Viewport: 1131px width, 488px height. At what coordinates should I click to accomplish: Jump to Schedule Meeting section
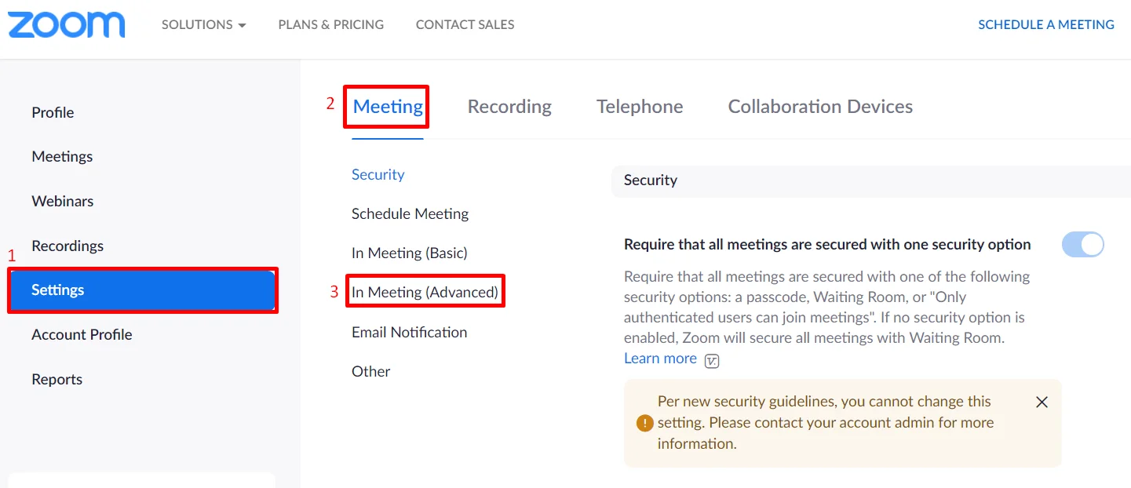[x=410, y=213]
